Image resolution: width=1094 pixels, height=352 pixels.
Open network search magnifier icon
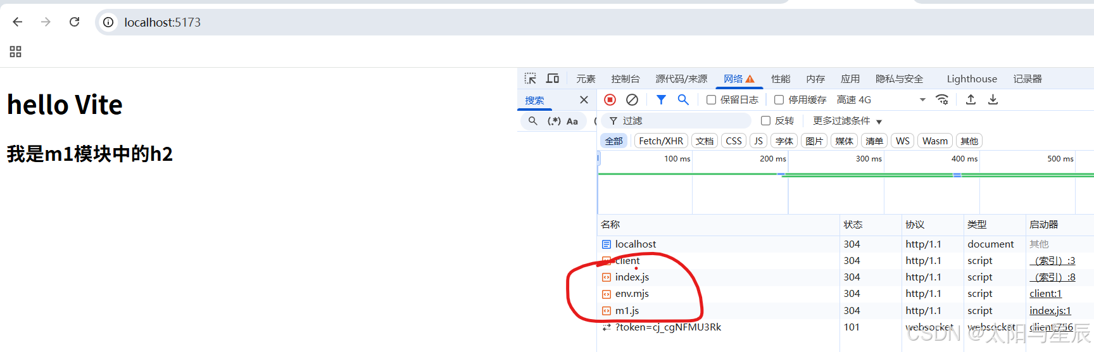pos(683,99)
